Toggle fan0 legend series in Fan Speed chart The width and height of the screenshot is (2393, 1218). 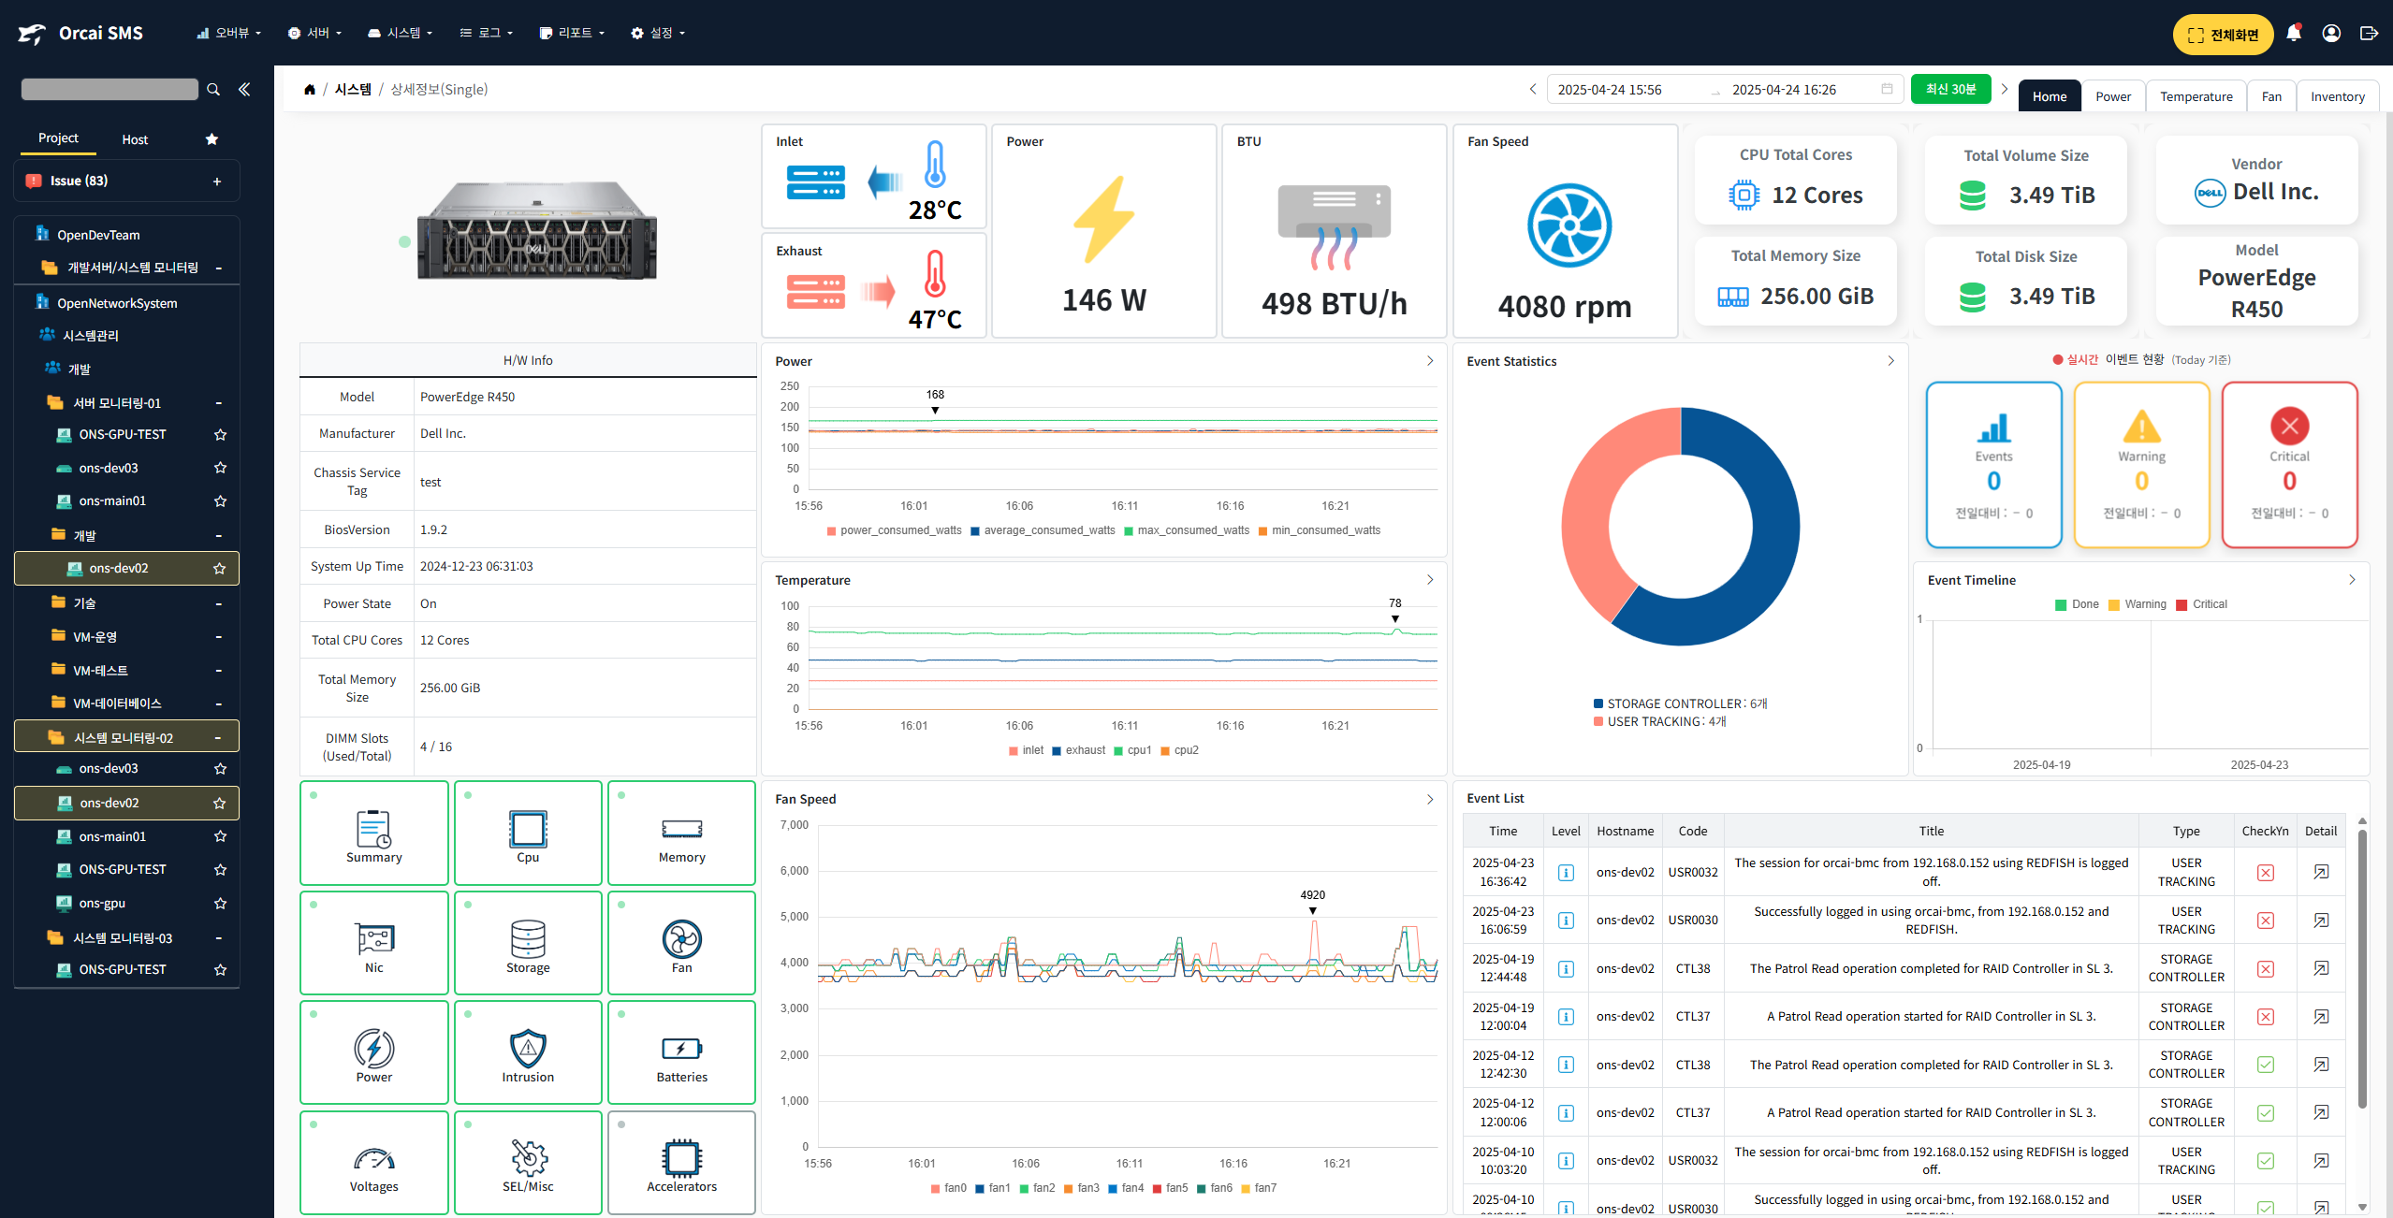(948, 1188)
